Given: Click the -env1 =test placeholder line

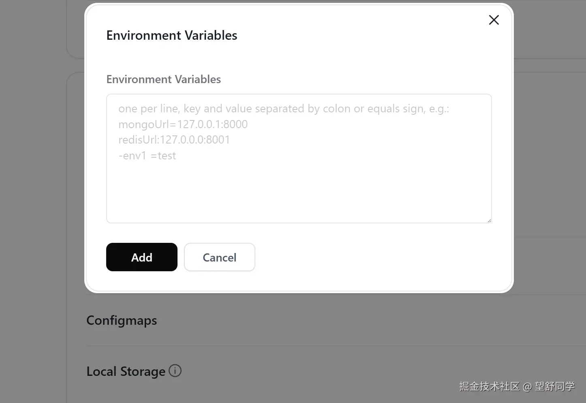Looking at the screenshot, I should click(147, 156).
